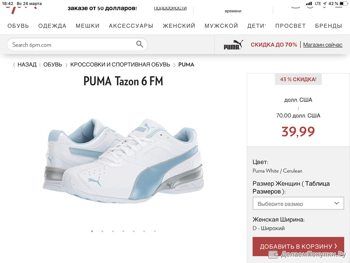Select the first image carousel dot
This screenshot has height=263, width=350.
[92, 231]
